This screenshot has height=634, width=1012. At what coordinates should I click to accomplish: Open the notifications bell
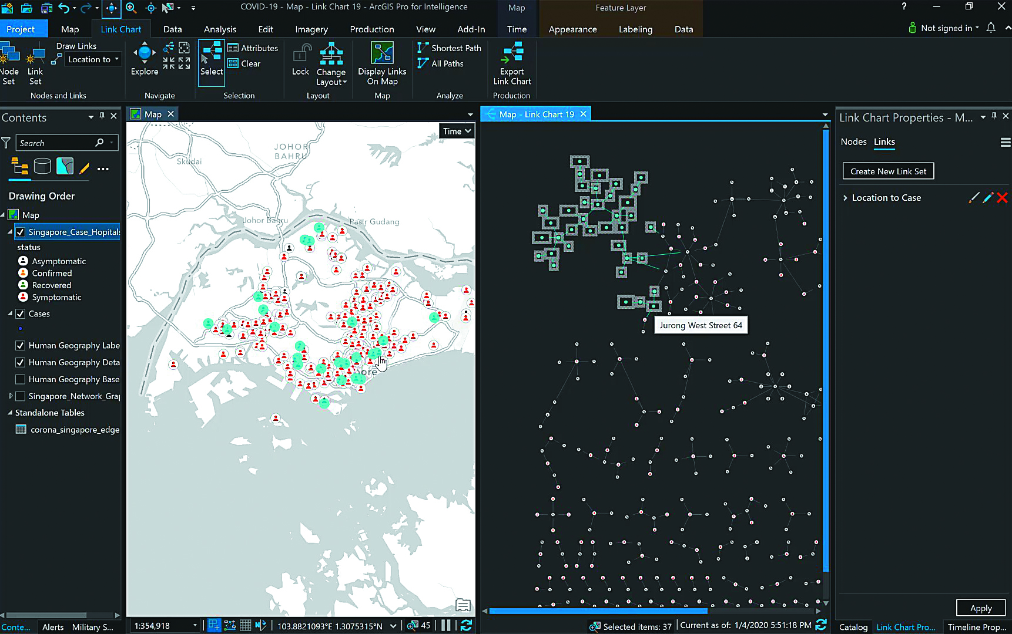991,28
